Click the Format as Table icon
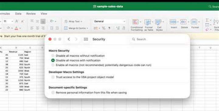 point(148,22)
